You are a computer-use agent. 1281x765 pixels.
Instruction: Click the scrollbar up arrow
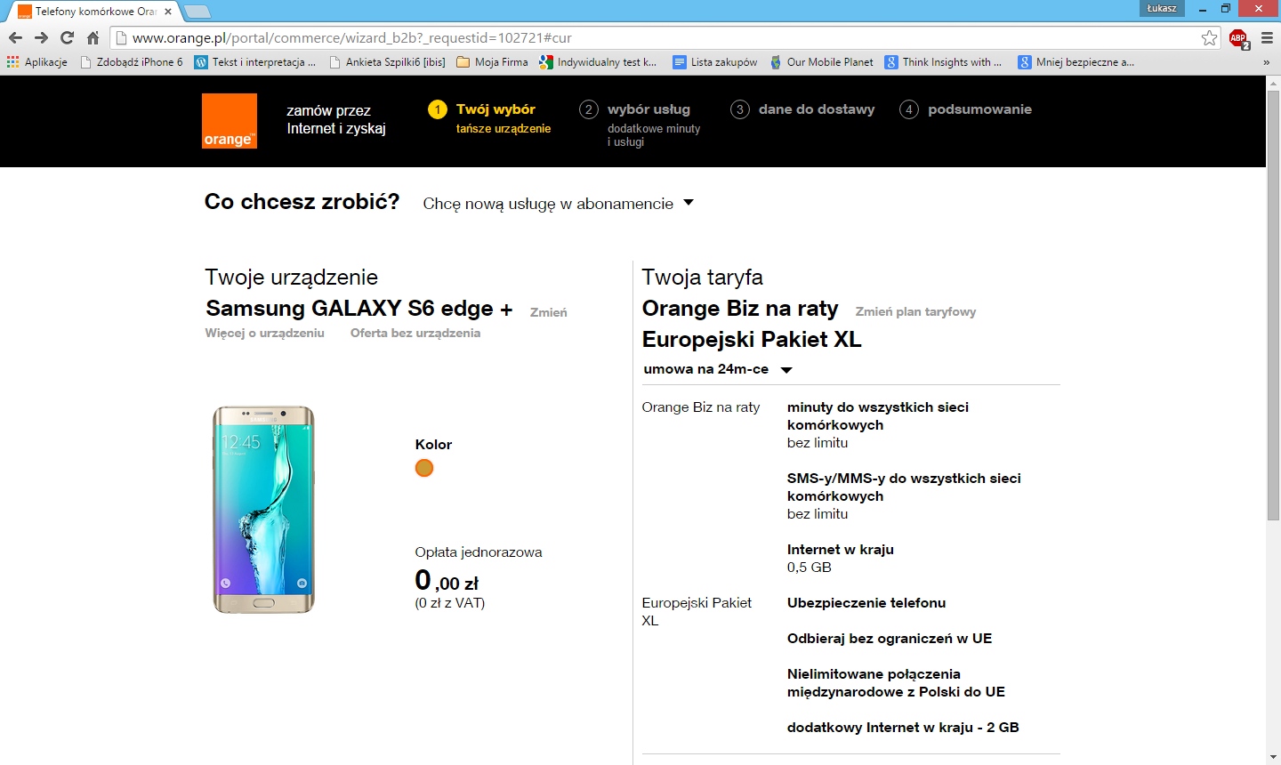pos(1273,83)
